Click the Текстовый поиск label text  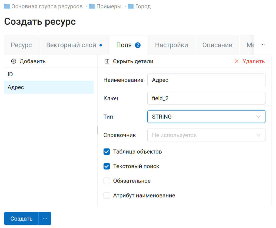136,166
